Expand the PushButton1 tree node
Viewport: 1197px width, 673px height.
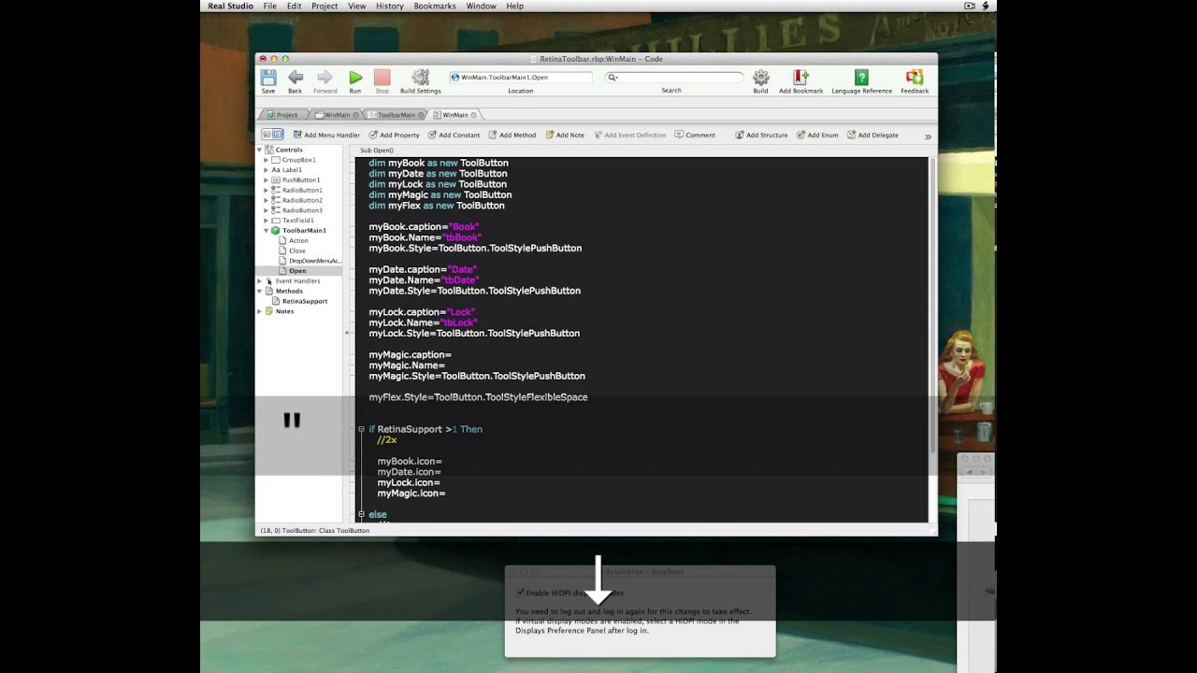pyautogui.click(x=267, y=179)
